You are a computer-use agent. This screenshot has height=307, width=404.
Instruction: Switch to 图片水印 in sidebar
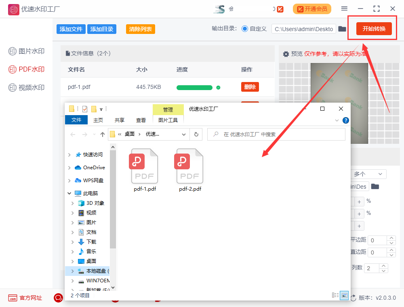[x=26, y=51]
